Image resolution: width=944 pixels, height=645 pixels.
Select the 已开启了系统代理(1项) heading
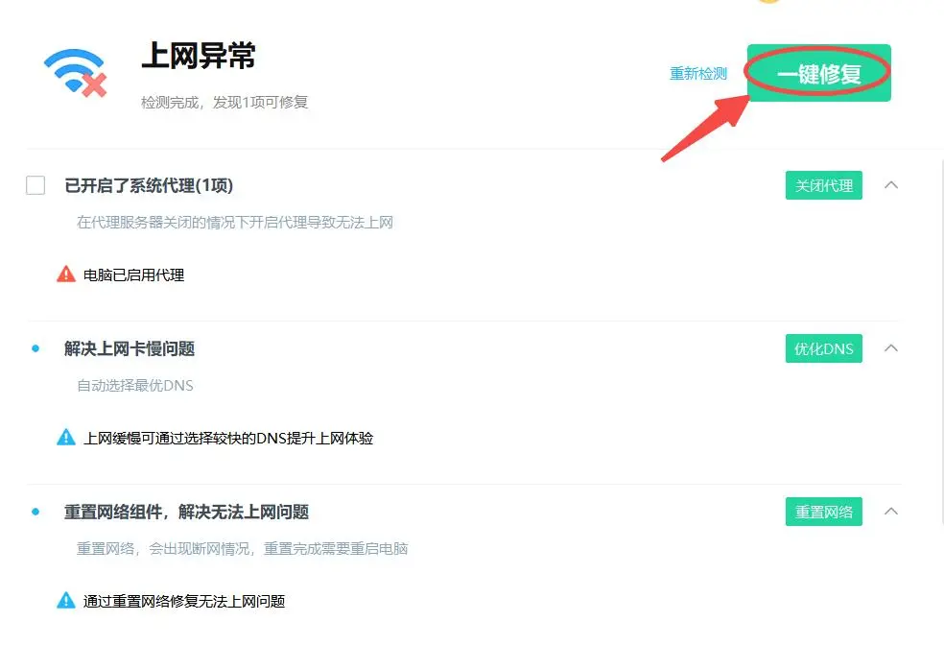click(149, 185)
